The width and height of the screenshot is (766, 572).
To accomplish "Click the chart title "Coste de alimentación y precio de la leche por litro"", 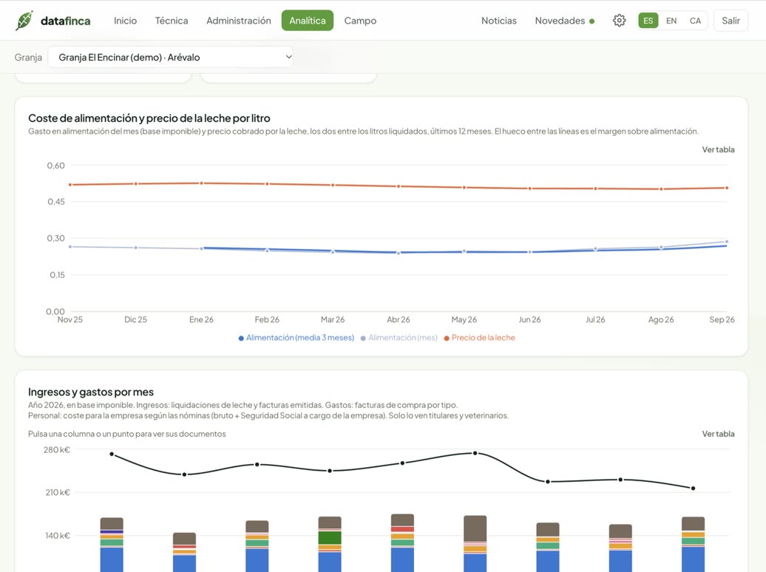I will pos(149,118).
